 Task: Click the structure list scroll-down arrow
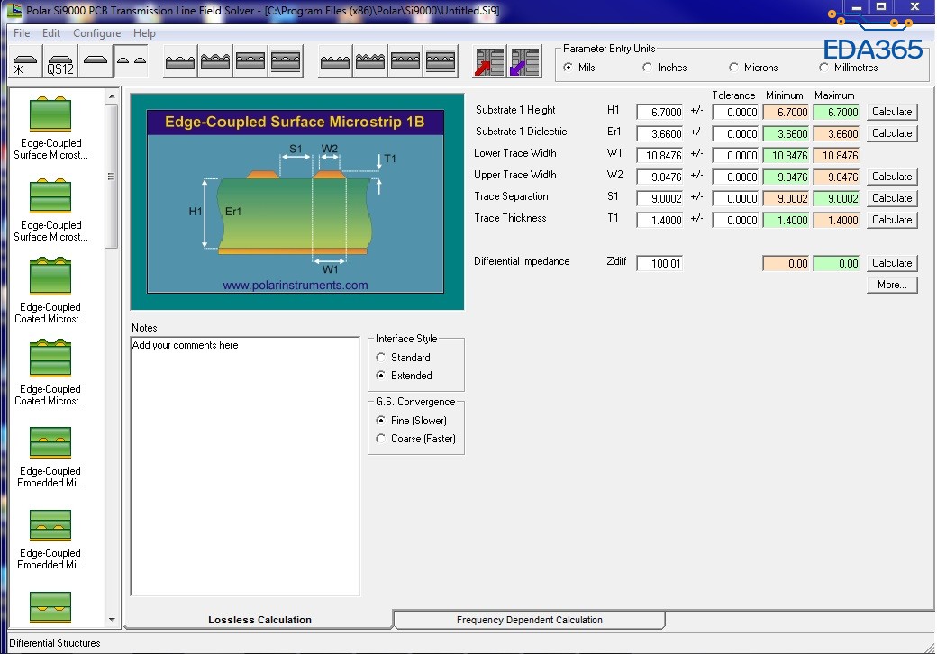pos(113,620)
